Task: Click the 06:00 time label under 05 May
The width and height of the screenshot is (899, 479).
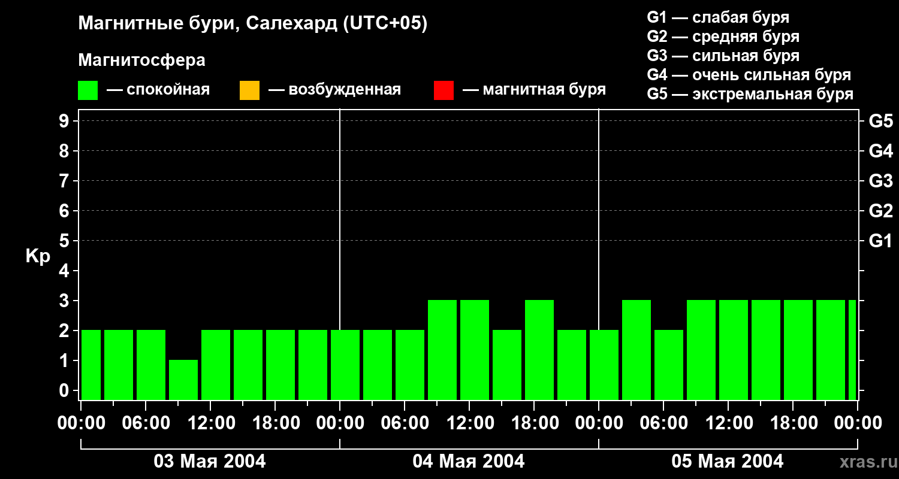Action: point(663,423)
